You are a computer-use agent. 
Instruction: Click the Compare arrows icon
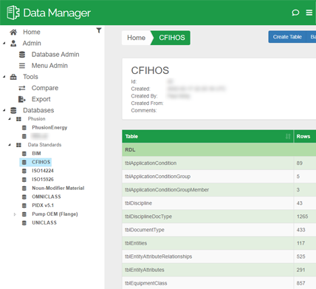tap(22, 88)
